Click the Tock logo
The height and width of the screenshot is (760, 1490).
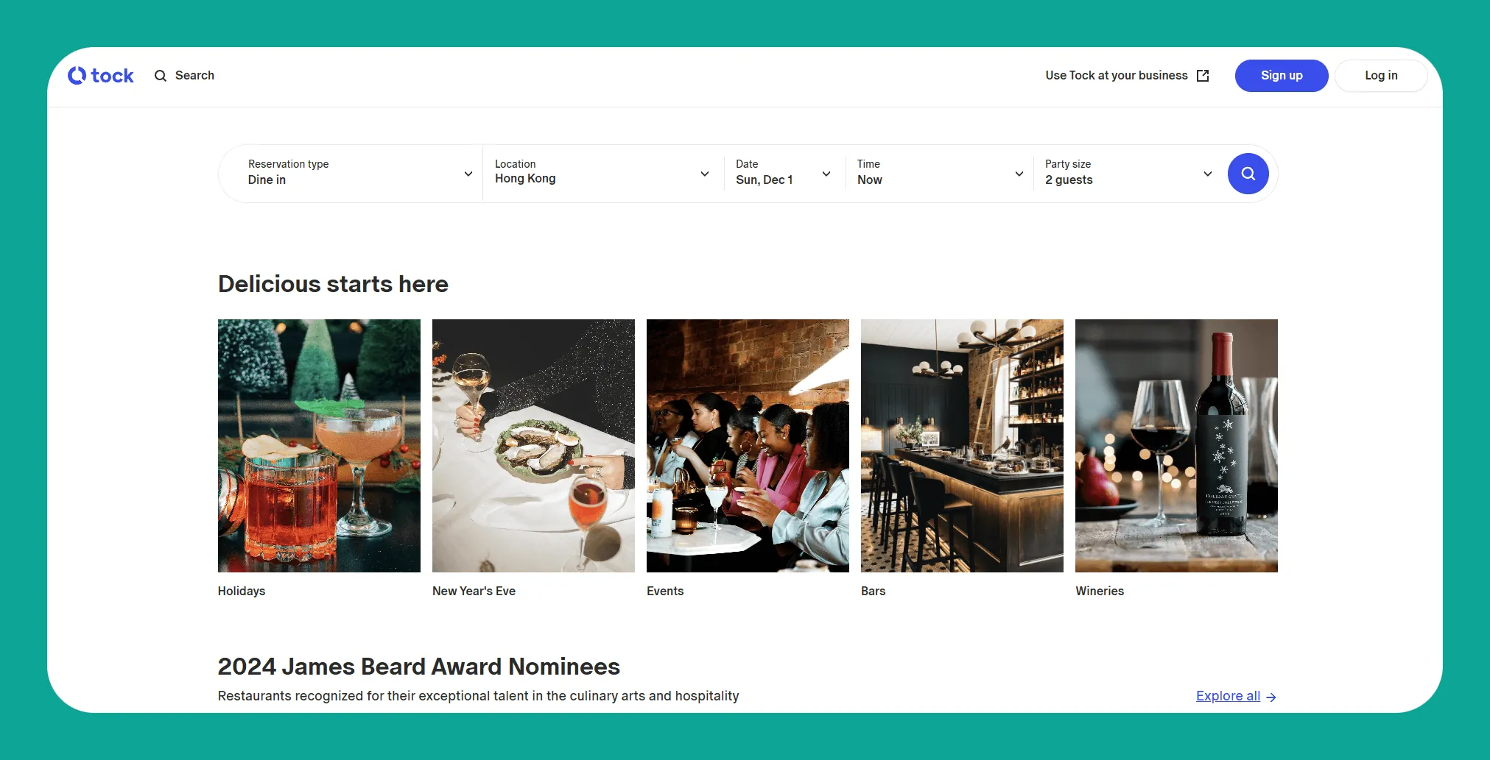101,76
